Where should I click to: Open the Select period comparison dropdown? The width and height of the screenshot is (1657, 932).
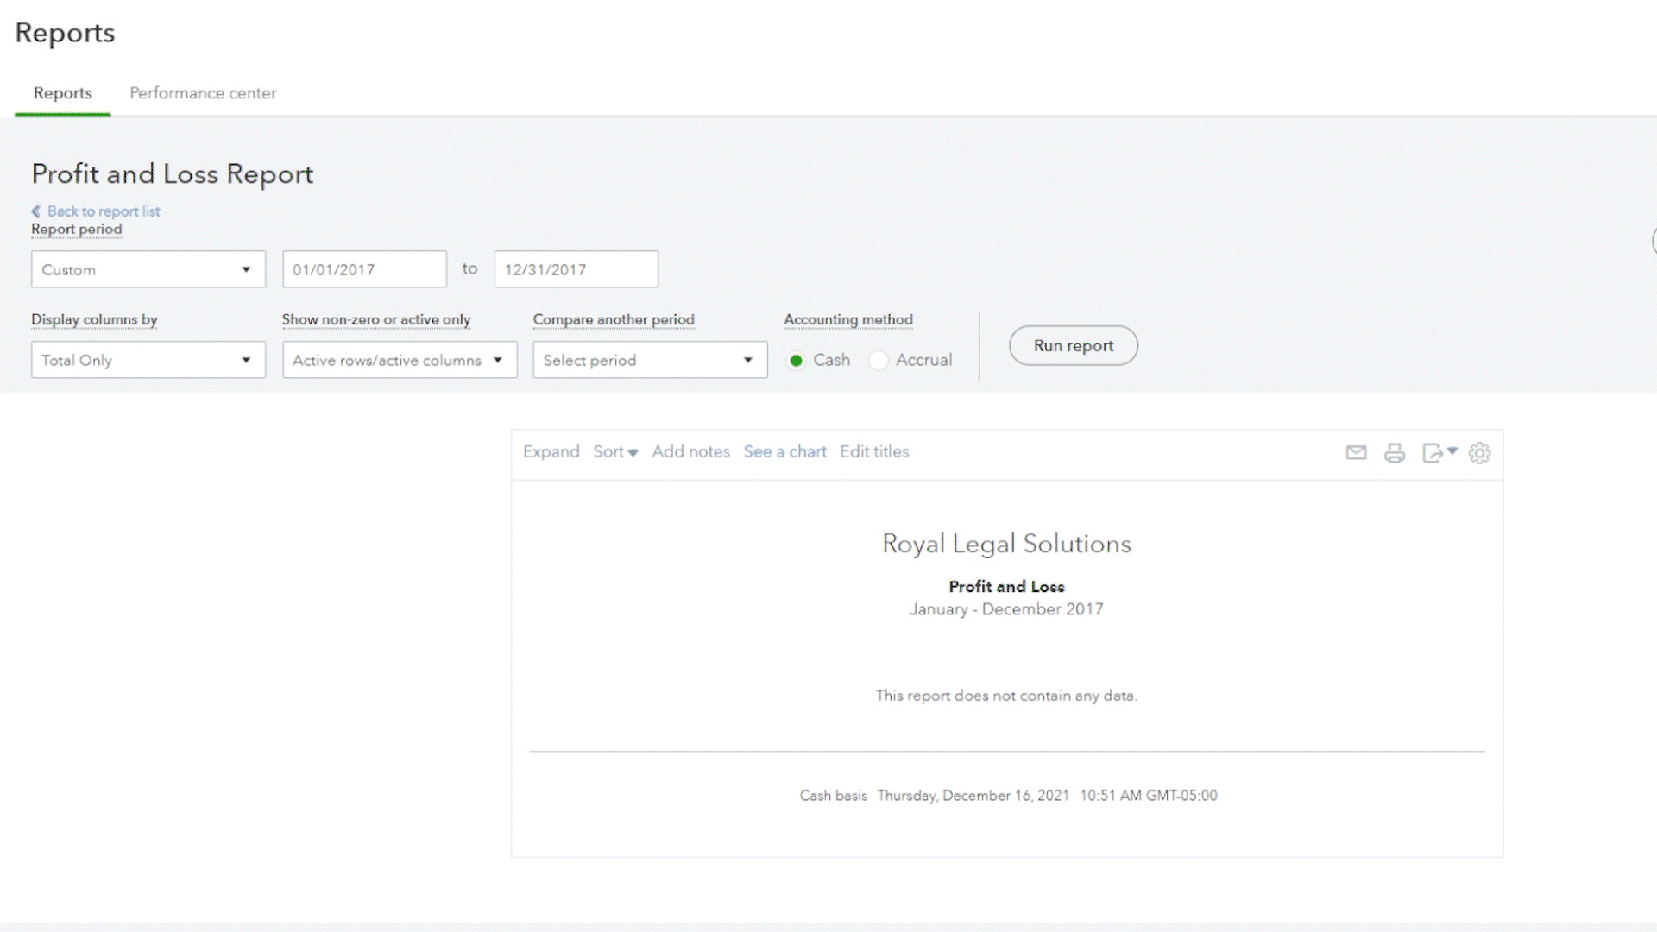coord(650,360)
